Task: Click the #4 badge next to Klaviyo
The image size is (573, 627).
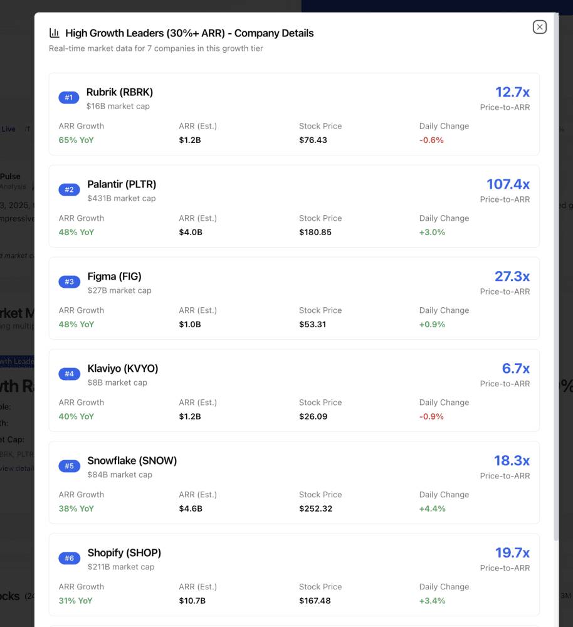Action: click(x=69, y=374)
